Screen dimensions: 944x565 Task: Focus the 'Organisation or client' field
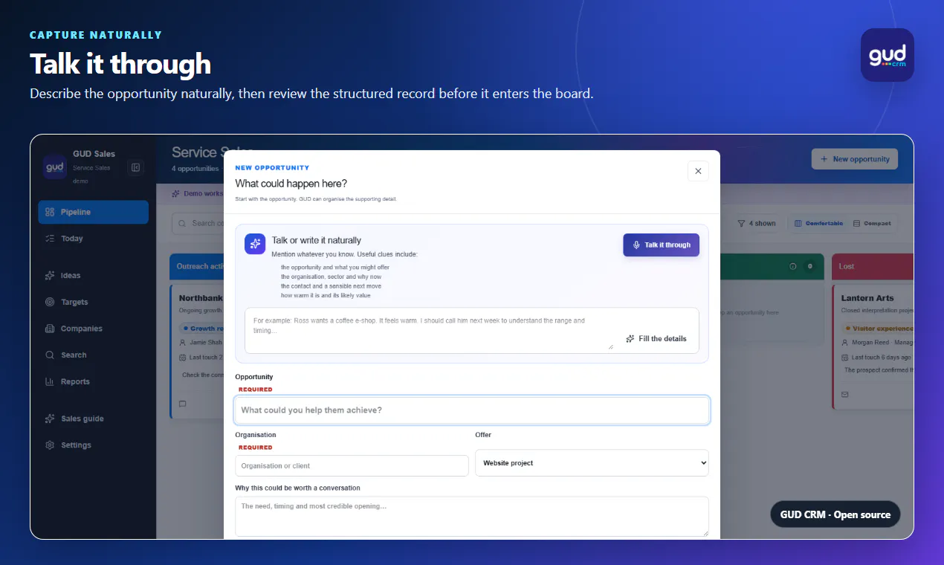click(352, 465)
